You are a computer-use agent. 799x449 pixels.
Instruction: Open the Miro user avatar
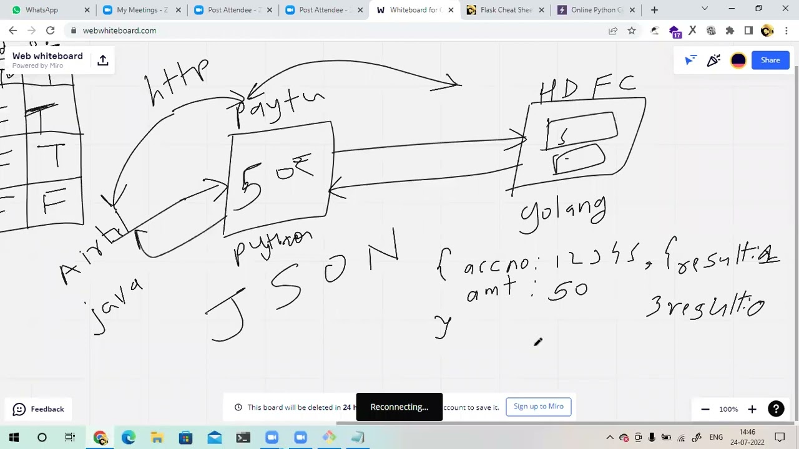pyautogui.click(x=738, y=60)
